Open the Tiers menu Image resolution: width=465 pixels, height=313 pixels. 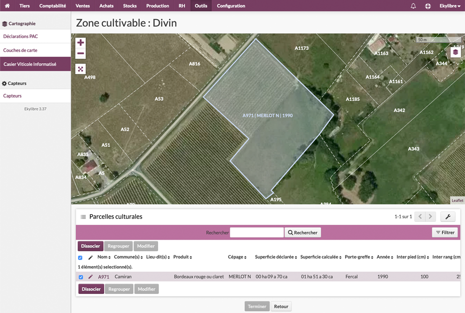click(x=25, y=6)
